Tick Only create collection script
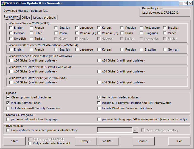 (x=30, y=143)
